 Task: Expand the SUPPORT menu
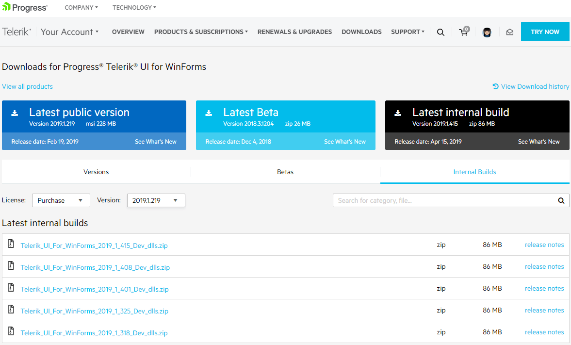click(408, 32)
